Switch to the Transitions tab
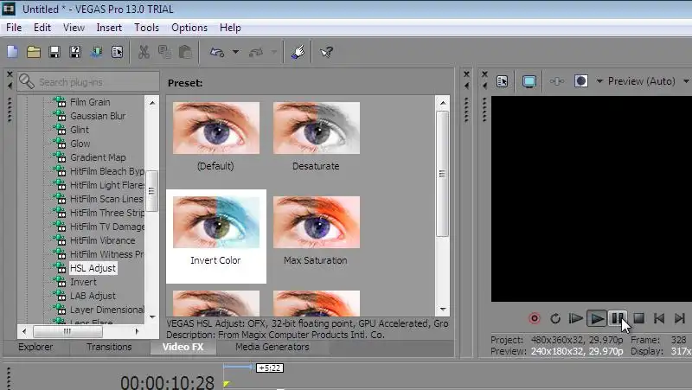The height and width of the screenshot is (390, 692). coord(109,347)
